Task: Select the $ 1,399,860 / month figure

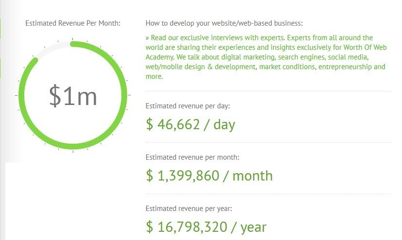Action: click(209, 176)
